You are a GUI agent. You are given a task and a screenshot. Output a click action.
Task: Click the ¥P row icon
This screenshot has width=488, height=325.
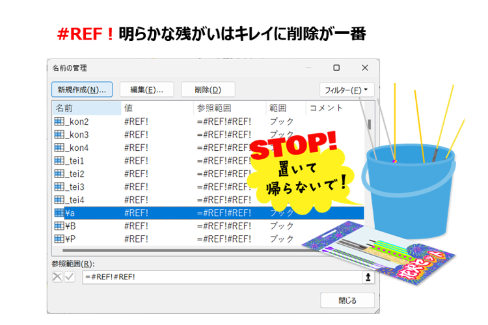(59, 239)
